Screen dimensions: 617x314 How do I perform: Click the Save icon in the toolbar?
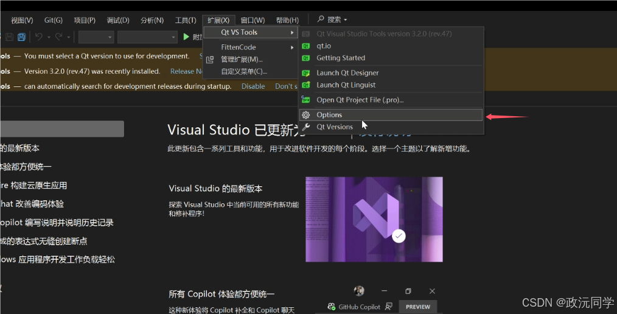(10, 37)
